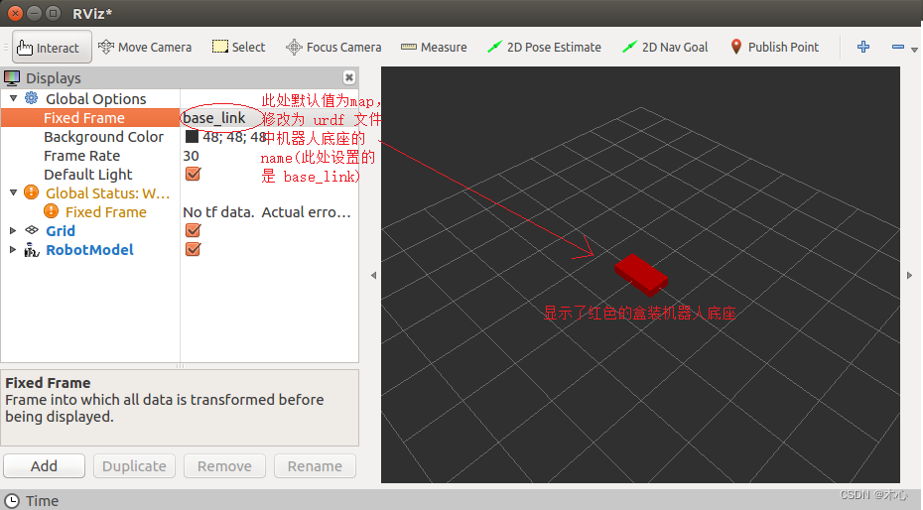Click the Fixed Frame status warning icon

pyautogui.click(x=52, y=211)
